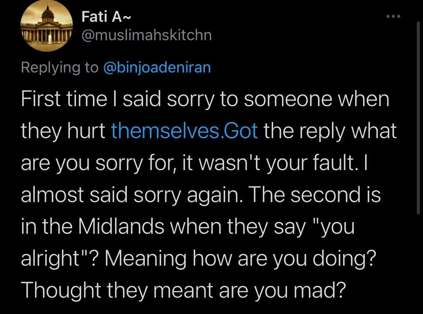Click the text 'Meaning how are you doing?'
The width and height of the screenshot is (423, 314).
point(240,259)
